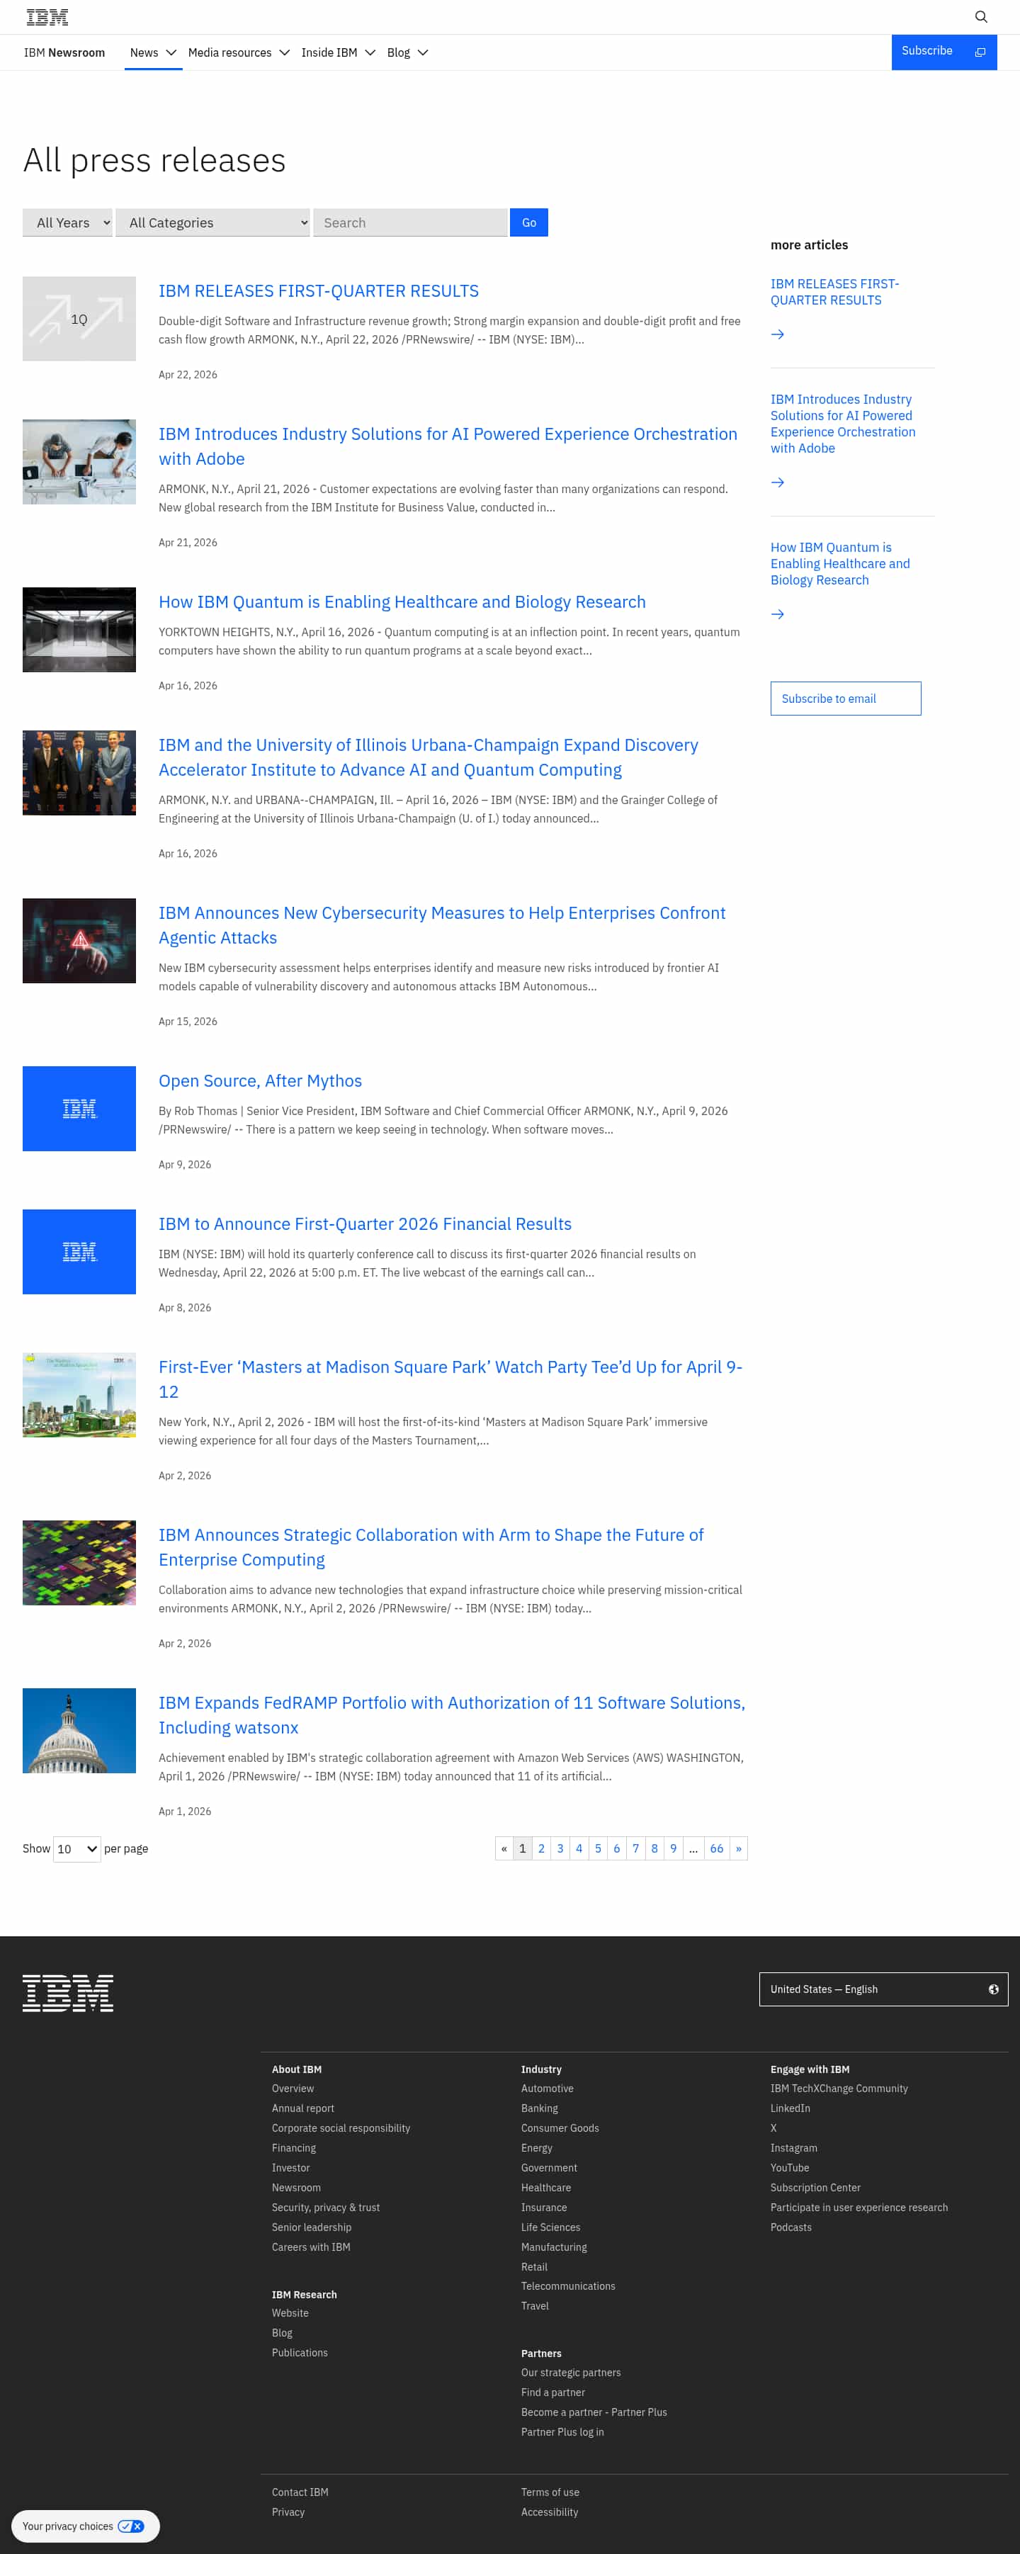Screen dimensions: 1020x2554
Task: Go to page 2 of results
Action: click(541, 1848)
